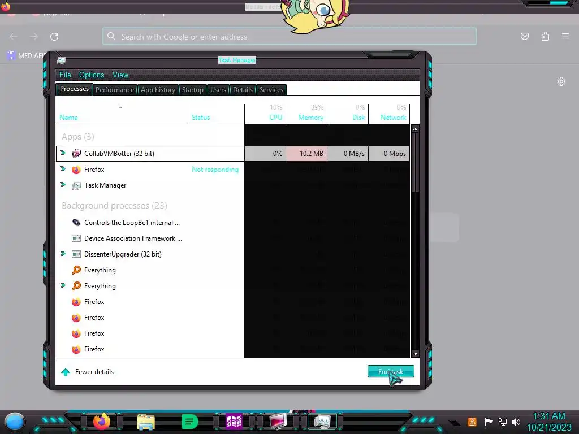
Task: Open Firefox hamburger menu
Action: tap(565, 36)
